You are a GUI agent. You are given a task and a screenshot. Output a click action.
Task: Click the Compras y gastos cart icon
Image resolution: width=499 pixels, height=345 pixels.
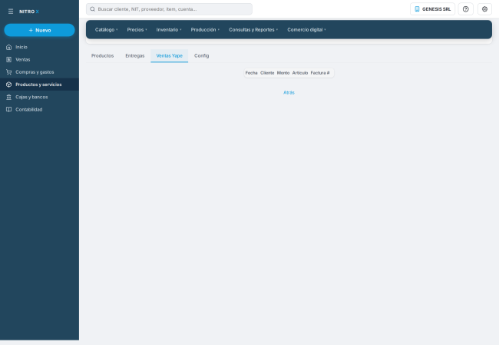click(x=9, y=72)
